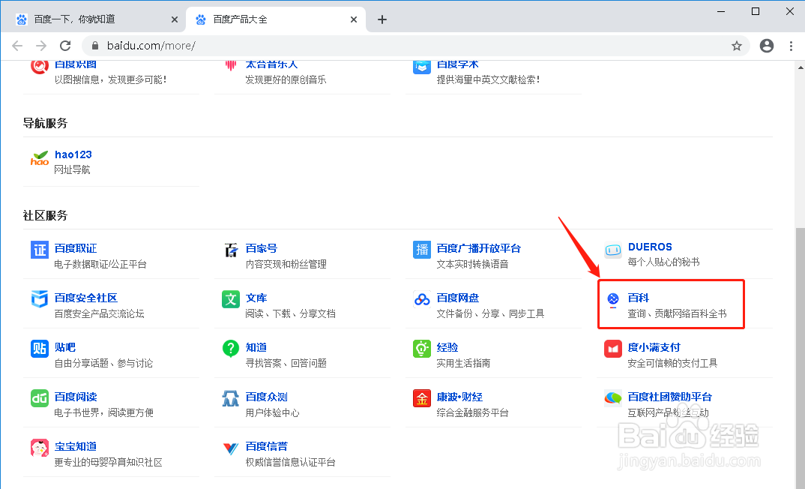Open the 知道 link

tap(256, 347)
